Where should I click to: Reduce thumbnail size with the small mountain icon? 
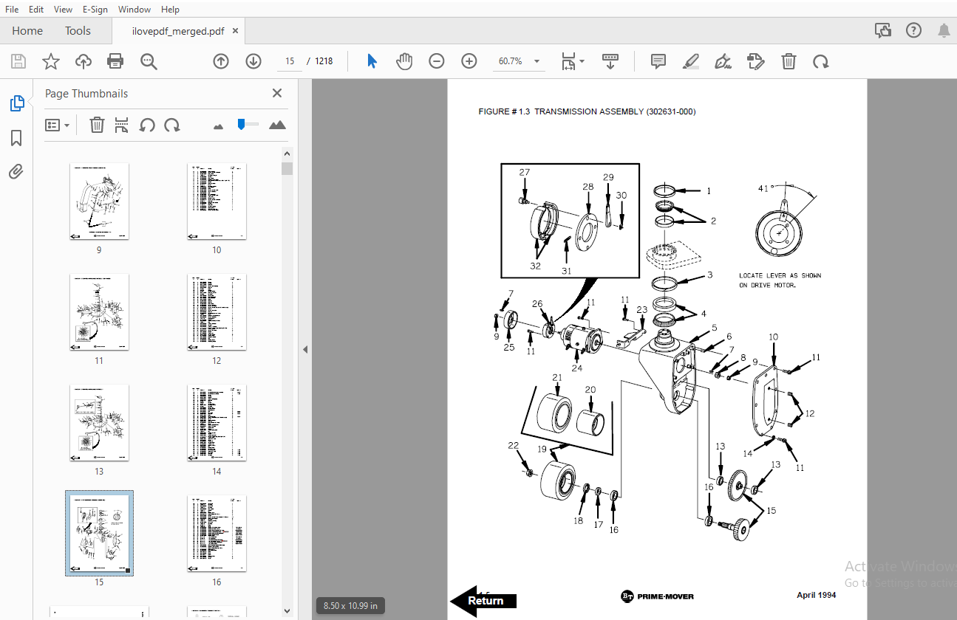pos(218,127)
